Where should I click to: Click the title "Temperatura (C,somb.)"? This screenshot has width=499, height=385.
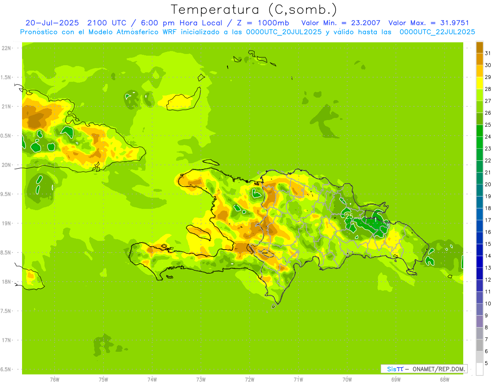tap(254, 10)
